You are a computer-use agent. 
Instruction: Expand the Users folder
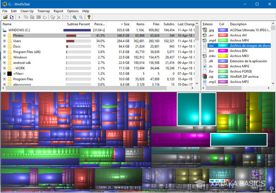pos(4,41)
